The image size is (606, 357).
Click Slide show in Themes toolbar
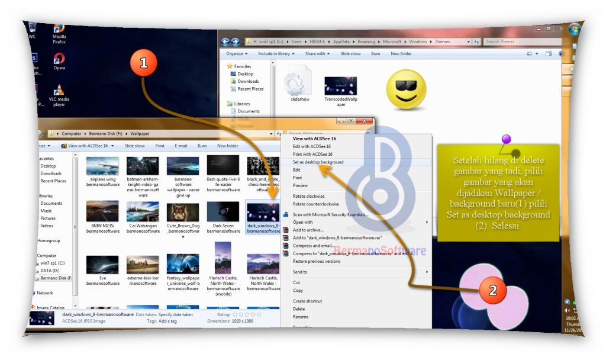point(350,53)
